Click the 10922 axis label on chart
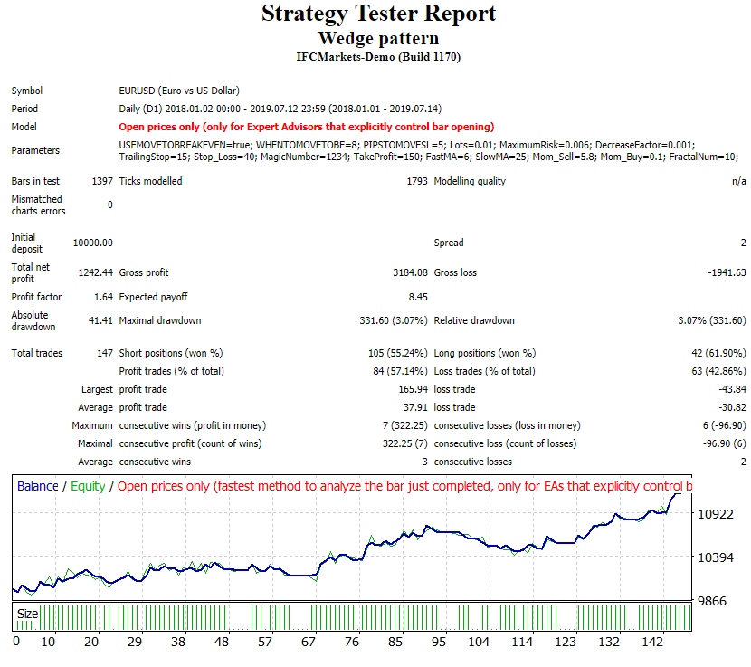The width and height of the screenshot is (751, 667). coord(716,514)
